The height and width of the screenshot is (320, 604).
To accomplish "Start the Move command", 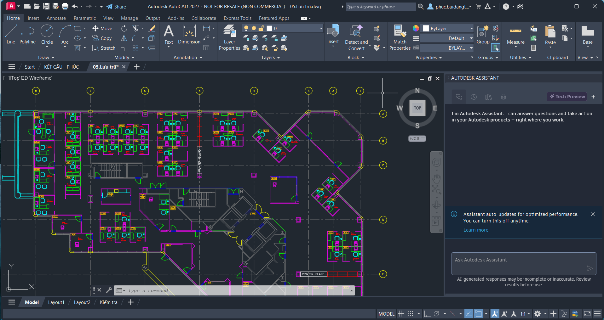I will (x=102, y=28).
